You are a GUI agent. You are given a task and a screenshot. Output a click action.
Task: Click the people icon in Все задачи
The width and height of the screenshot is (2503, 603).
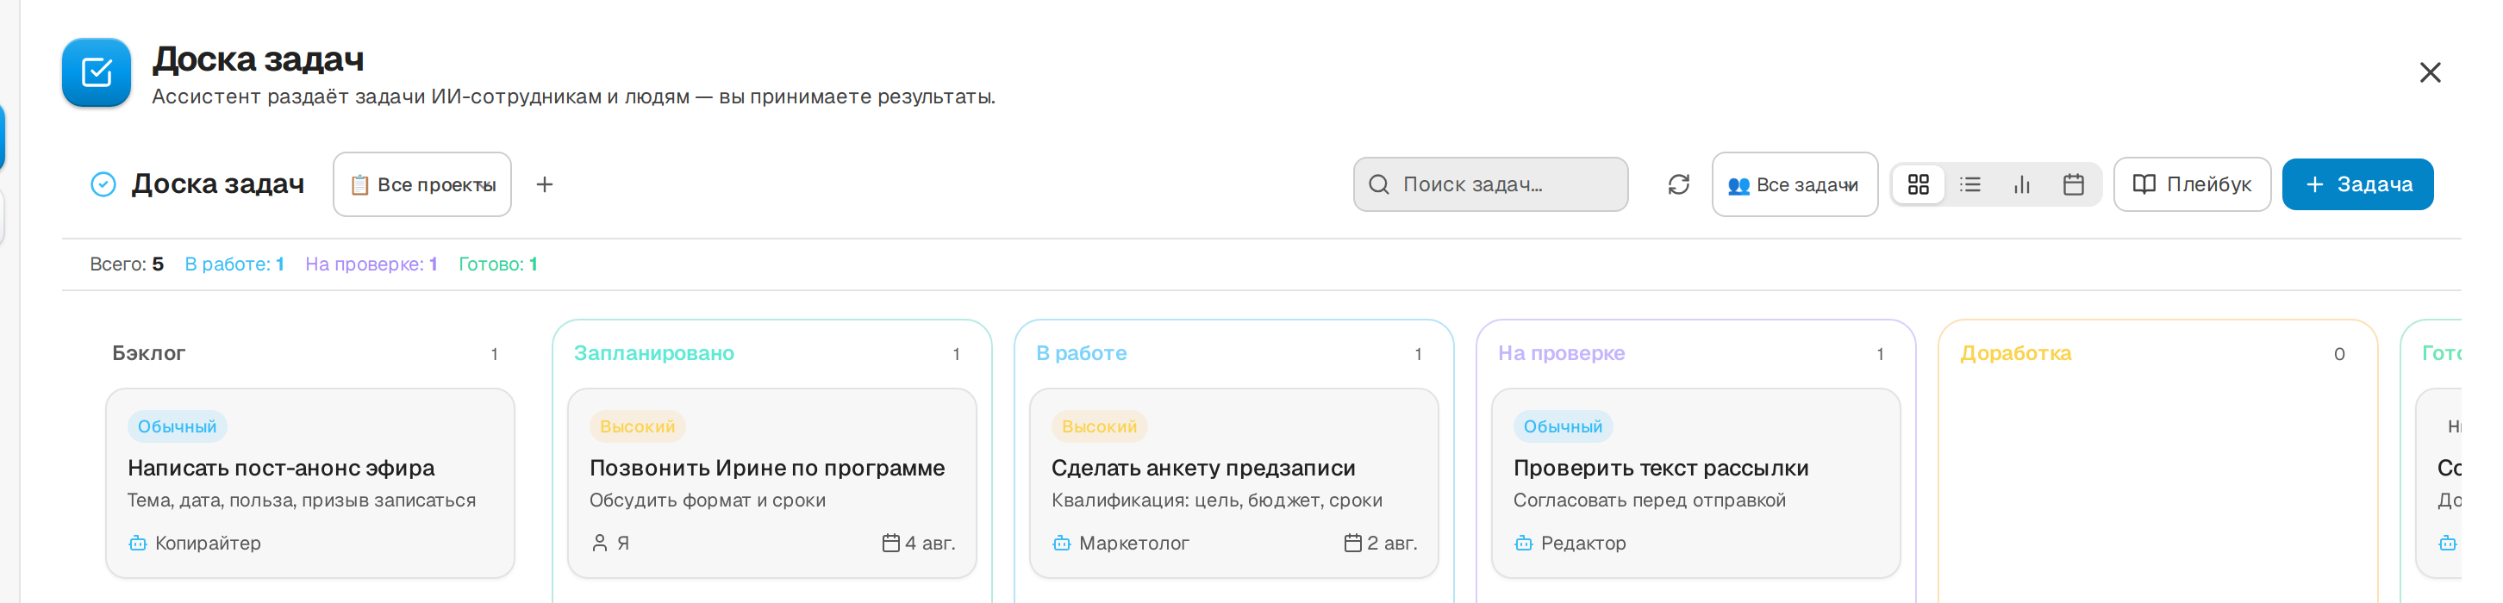(1738, 185)
